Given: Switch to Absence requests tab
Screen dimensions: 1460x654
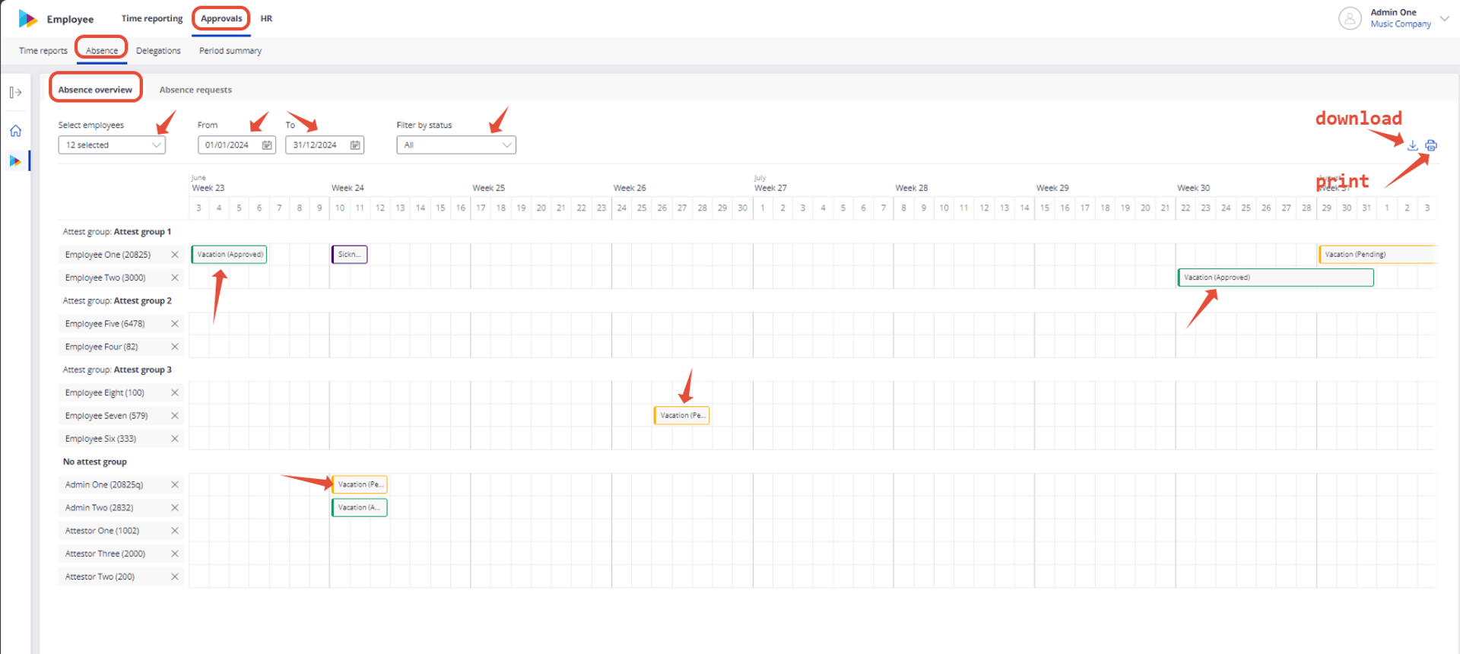Looking at the screenshot, I should (x=195, y=90).
